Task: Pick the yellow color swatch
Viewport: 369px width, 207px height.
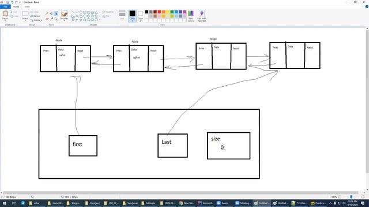Action: pyautogui.click(x=168, y=11)
